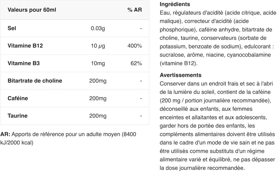The width and height of the screenshot is (280, 175).
Task: Click the '10mg' Vitamine B3 amount
Action: (x=98, y=63)
